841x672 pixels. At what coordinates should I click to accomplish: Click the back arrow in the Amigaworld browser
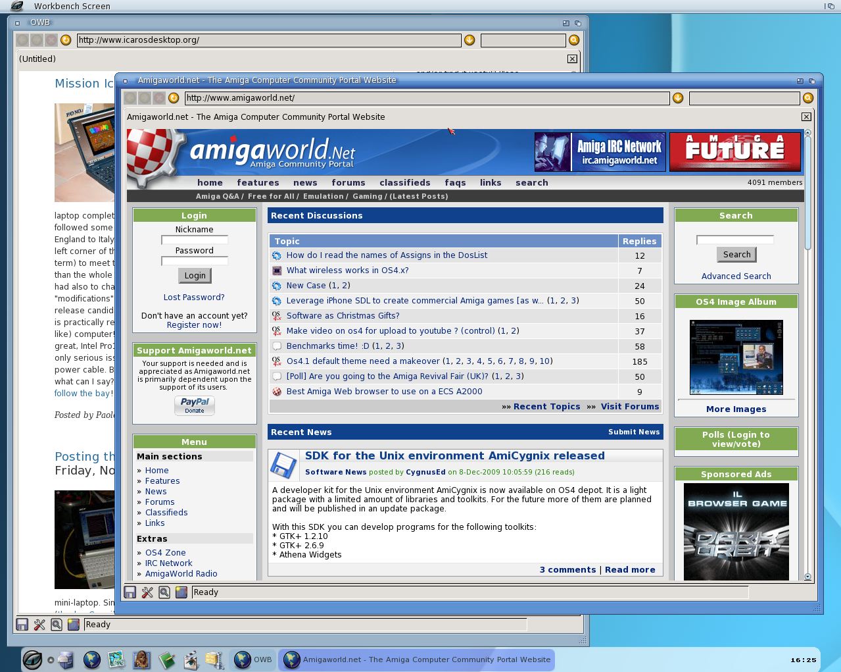pyautogui.click(x=130, y=98)
